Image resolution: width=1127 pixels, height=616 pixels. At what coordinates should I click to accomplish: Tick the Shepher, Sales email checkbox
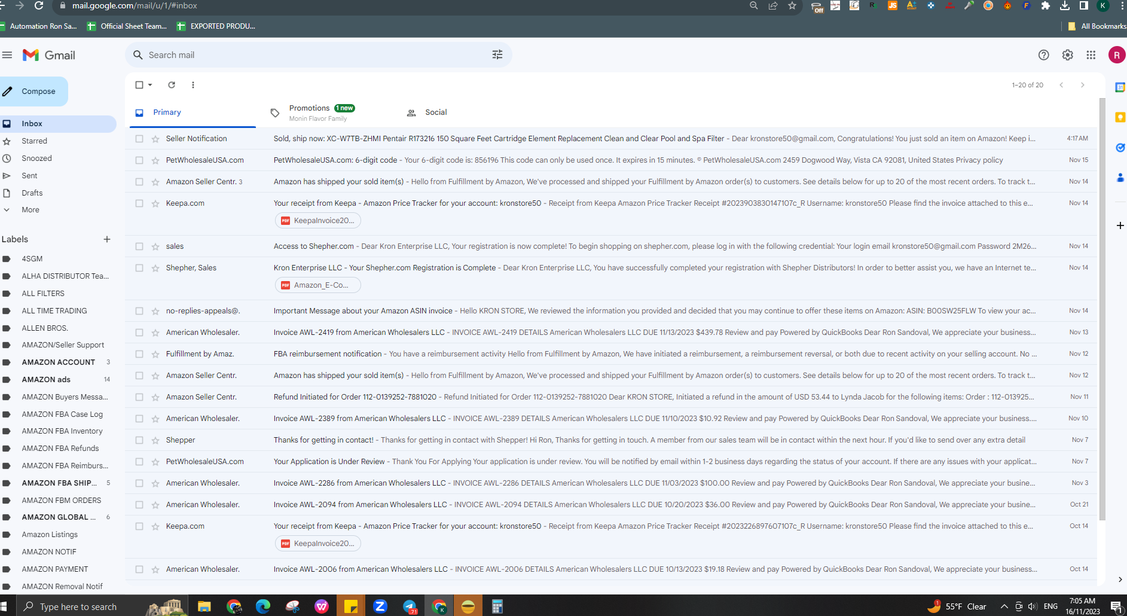(x=139, y=268)
